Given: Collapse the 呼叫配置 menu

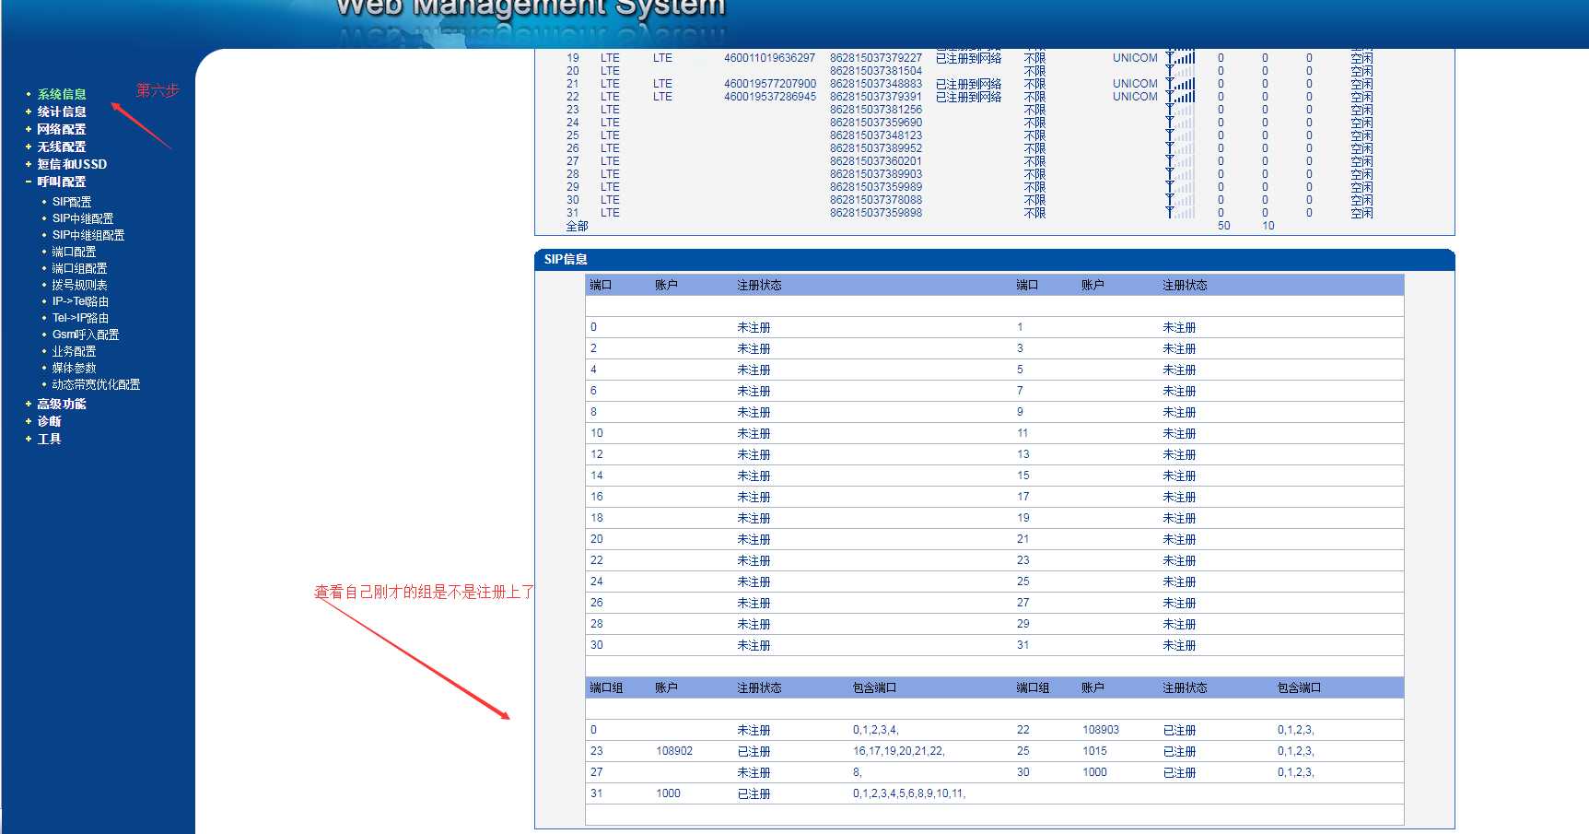Looking at the screenshot, I should pos(62,182).
